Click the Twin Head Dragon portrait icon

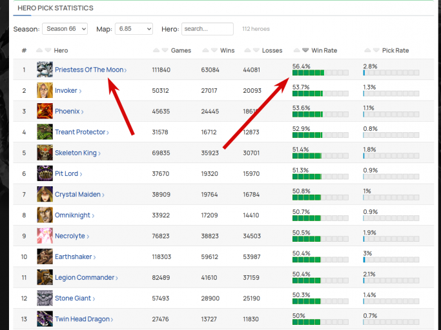click(45, 319)
